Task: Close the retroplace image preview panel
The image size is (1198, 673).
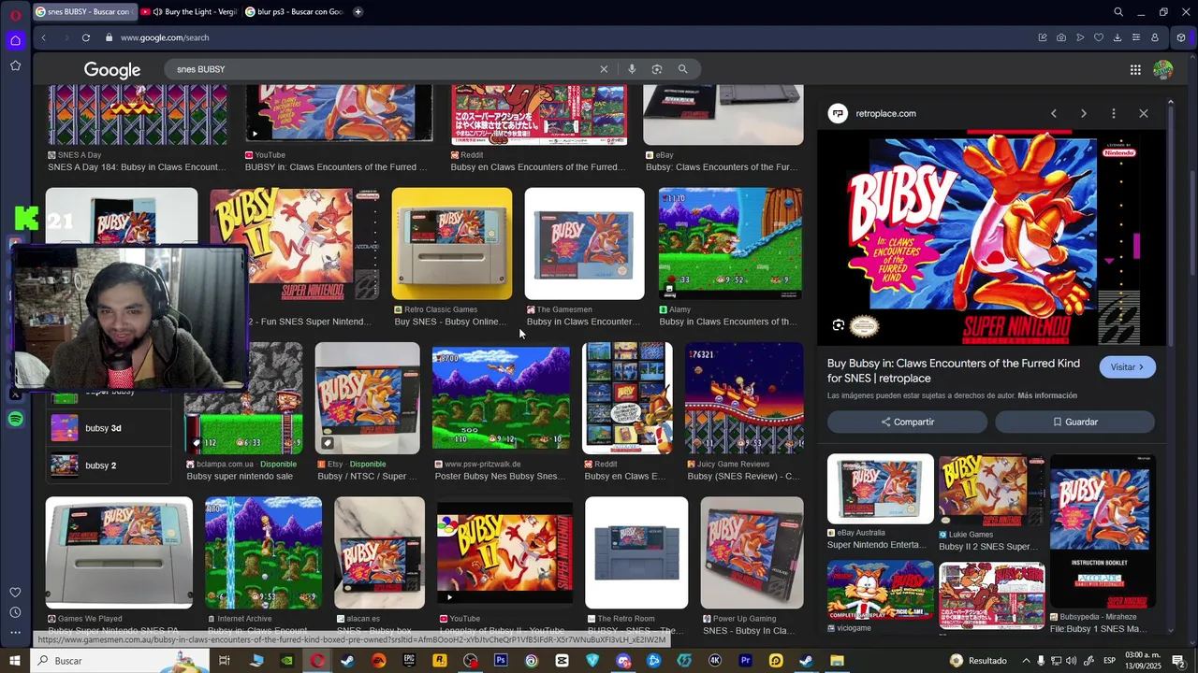Action: pos(1144,113)
